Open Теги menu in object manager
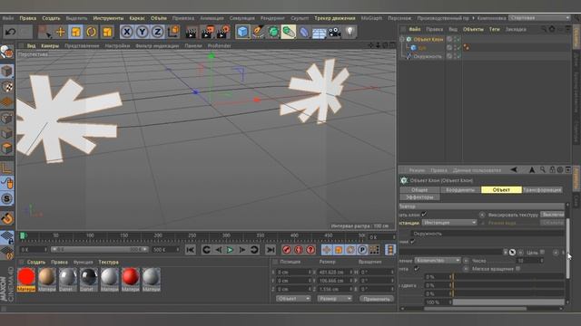The width and height of the screenshot is (581, 326). click(494, 29)
